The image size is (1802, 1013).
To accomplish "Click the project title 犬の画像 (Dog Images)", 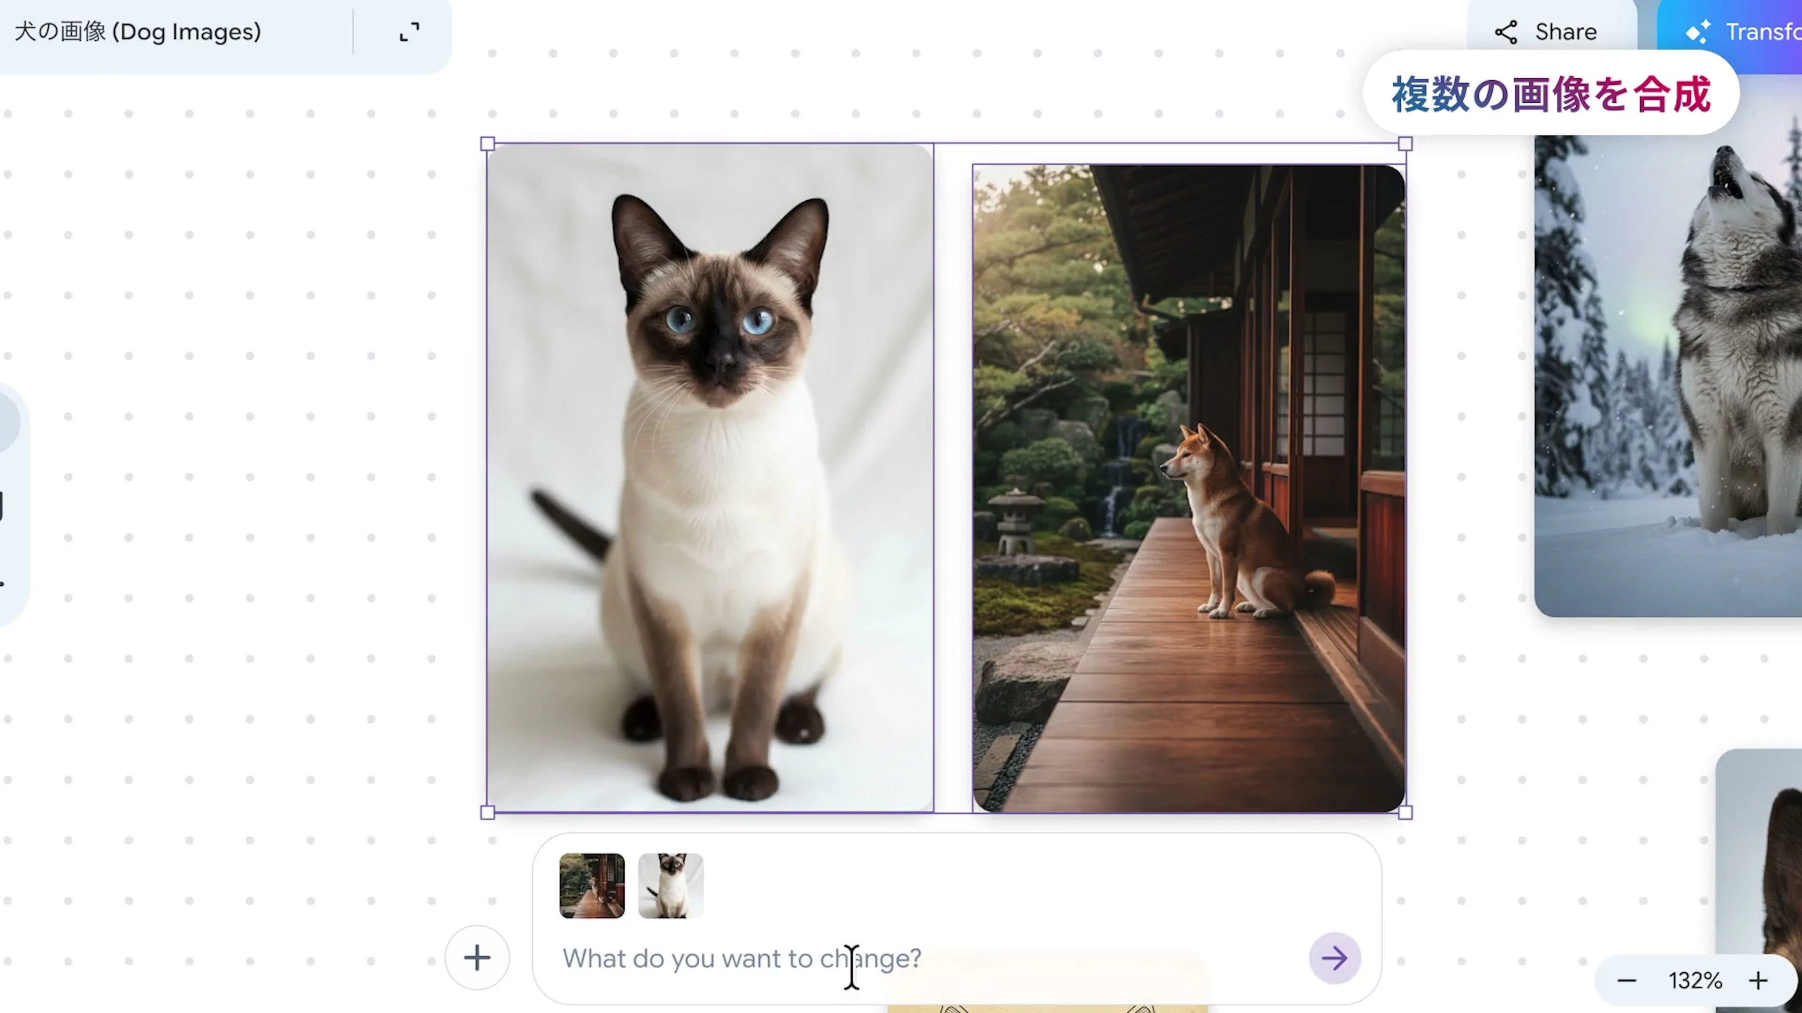I will point(138,32).
